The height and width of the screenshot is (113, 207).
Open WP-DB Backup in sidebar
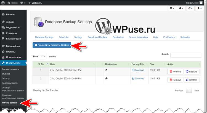(x=9, y=103)
